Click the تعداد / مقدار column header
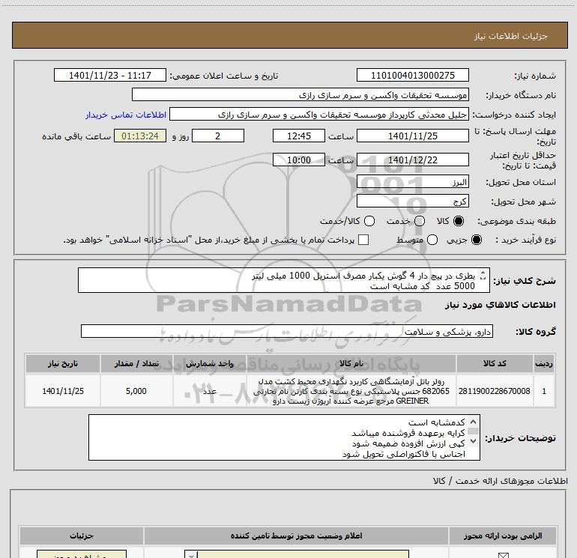The image size is (577, 558). pos(136,363)
